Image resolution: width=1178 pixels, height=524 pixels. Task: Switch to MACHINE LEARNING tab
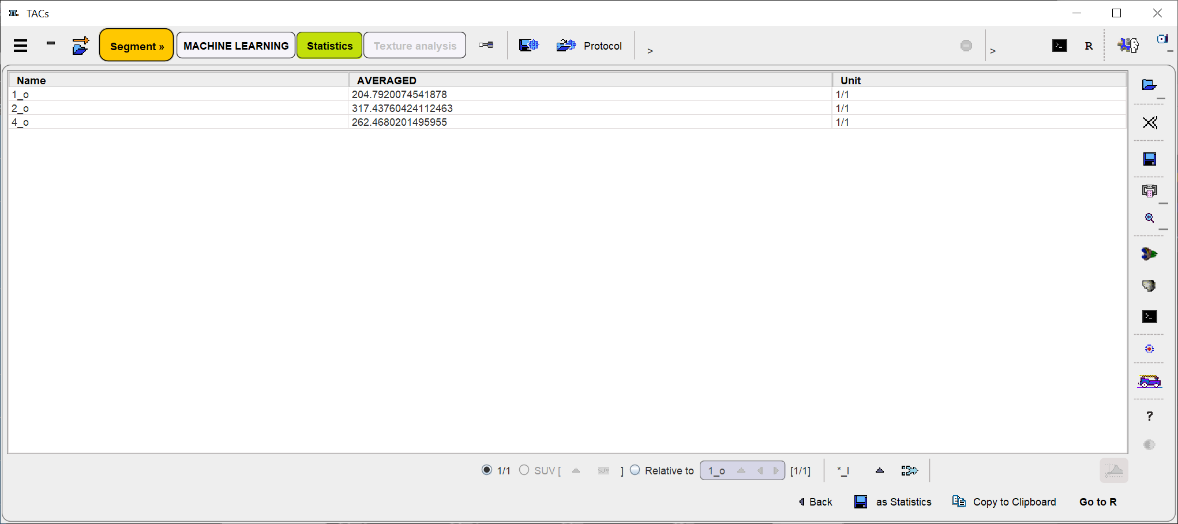point(236,46)
